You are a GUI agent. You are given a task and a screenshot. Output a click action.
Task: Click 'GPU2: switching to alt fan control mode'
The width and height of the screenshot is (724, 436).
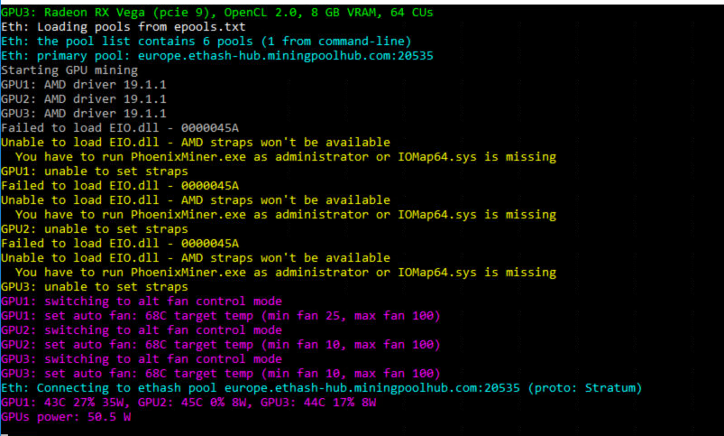pyautogui.click(x=142, y=330)
